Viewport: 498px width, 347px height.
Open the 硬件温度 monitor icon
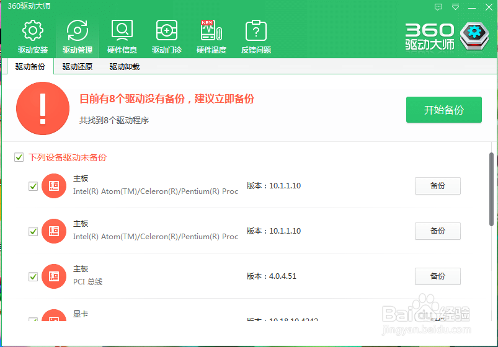tap(211, 30)
